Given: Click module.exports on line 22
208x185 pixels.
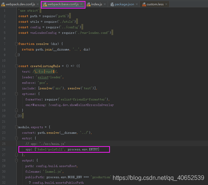Looking at the screenshot, I should (30, 127).
